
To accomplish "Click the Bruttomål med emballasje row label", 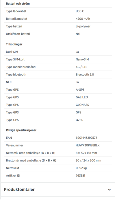I will pyautogui.click(x=31, y=160).
